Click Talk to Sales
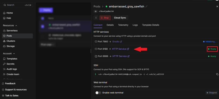The height and width of the screenshot is (99, 219). (12, 96)
